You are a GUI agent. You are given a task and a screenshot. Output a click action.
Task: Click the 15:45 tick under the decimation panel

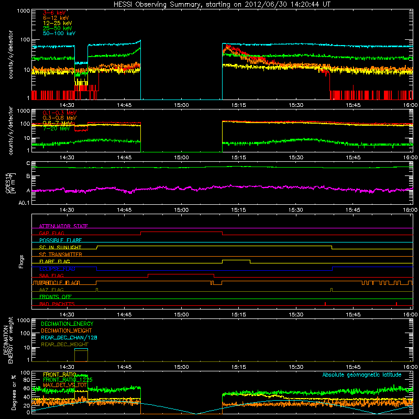[353, 367]
